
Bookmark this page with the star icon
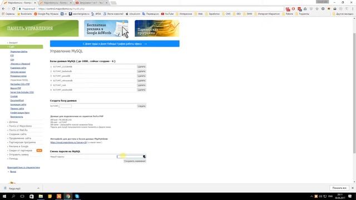point(317,9)
